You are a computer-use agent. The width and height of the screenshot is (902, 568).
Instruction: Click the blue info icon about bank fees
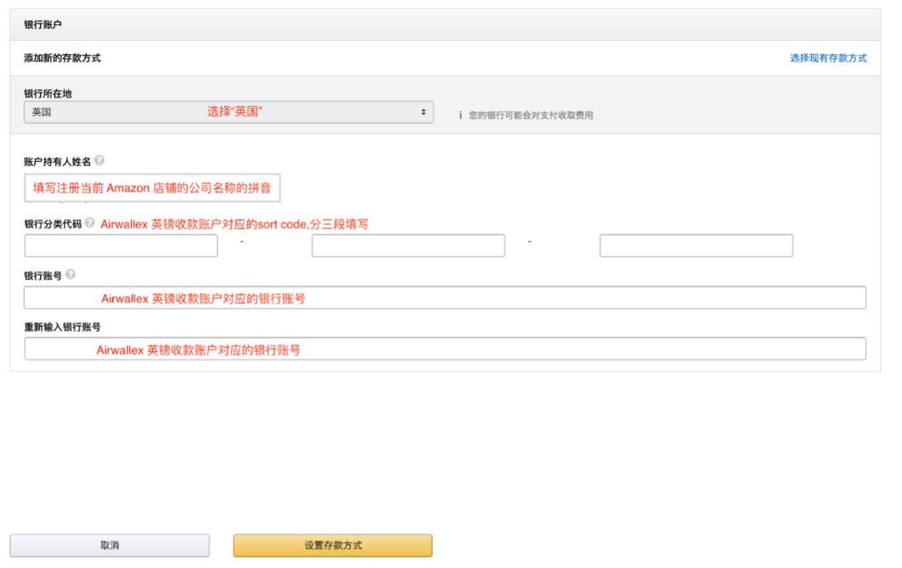click(x=460, y=114)
